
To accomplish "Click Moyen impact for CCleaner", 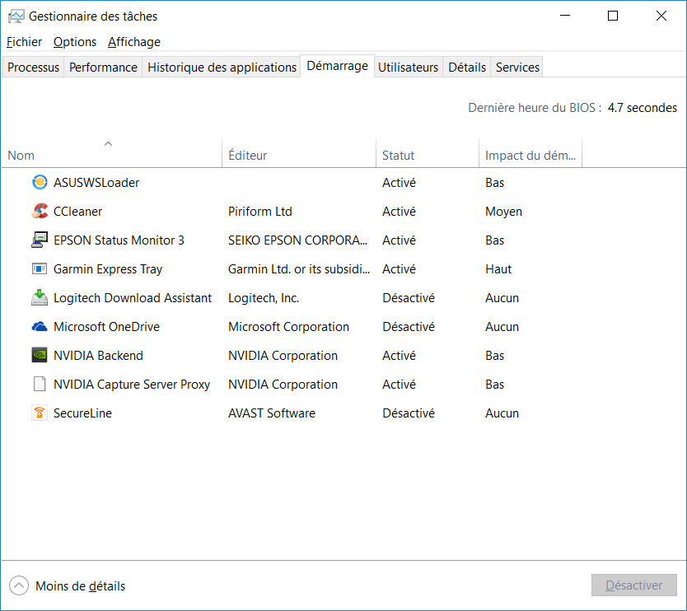I will pos(503,212).
